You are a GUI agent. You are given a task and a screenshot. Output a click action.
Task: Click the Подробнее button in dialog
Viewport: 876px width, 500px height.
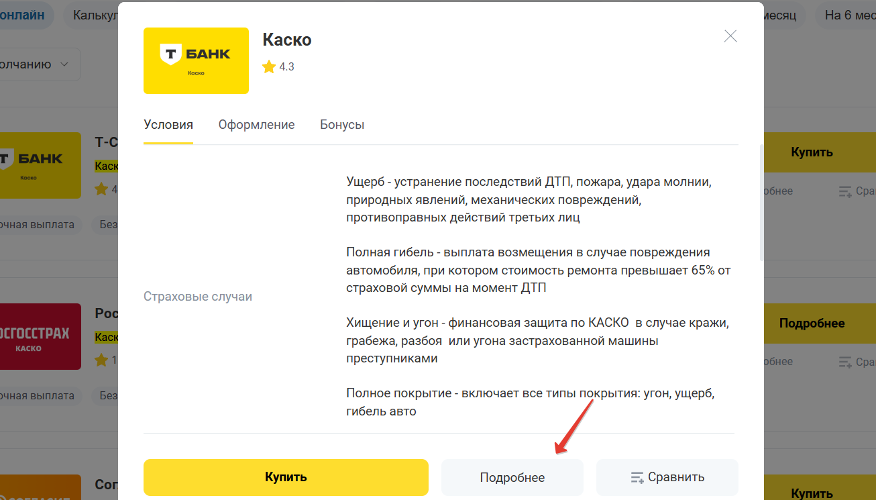[x=512, y=477]
